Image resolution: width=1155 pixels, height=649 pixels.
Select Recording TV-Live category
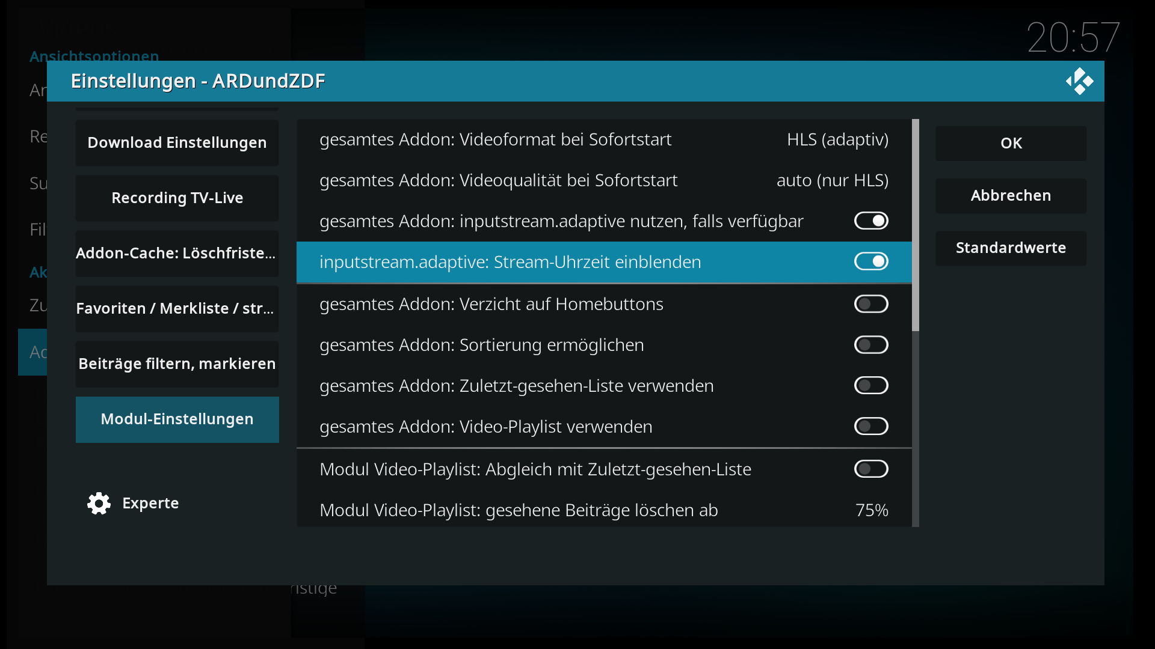pos(177,198)
